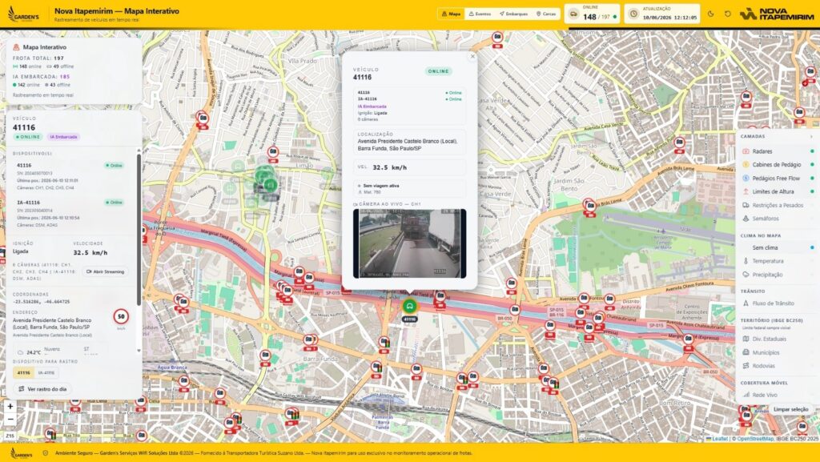This screenshot has height=462, width=820.
Task: Zoom in the map with plus button
Action: coord(10,406)
